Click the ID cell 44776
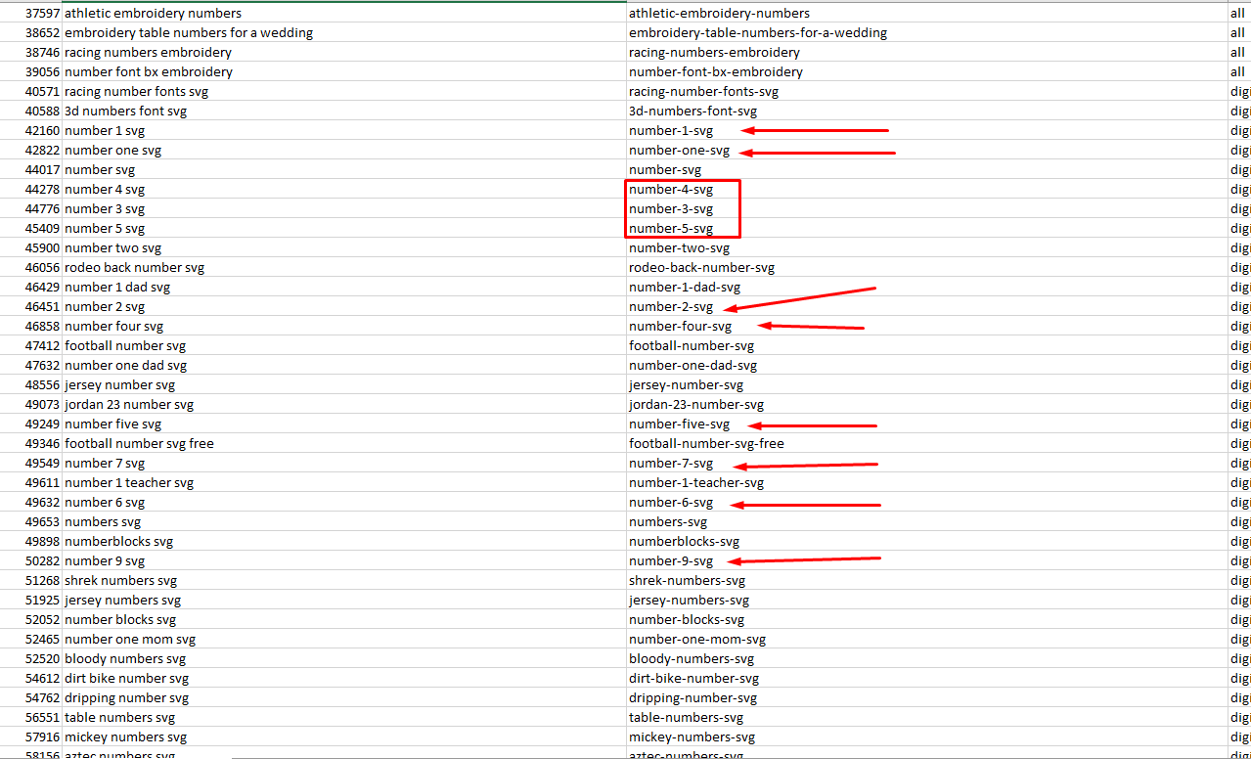The height and width of the screenshot is (759, 1251). tap(43, 209)
